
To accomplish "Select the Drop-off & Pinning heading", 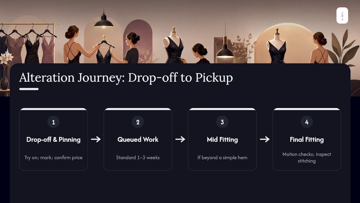I will (53, 140).
